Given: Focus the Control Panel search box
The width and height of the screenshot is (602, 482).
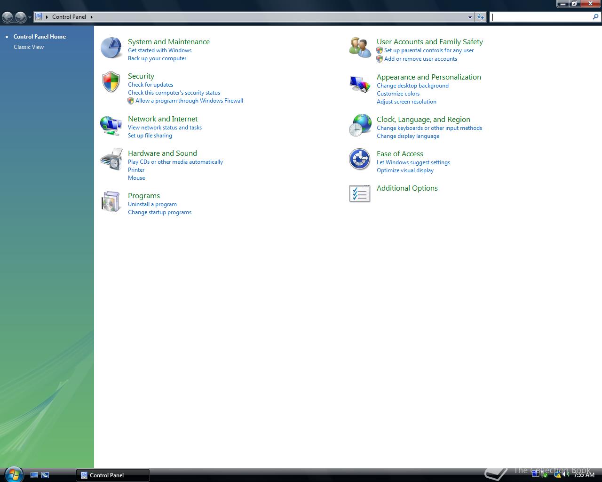Looking at the screenshot, I should pyautogui.click(x=541, y=17).
